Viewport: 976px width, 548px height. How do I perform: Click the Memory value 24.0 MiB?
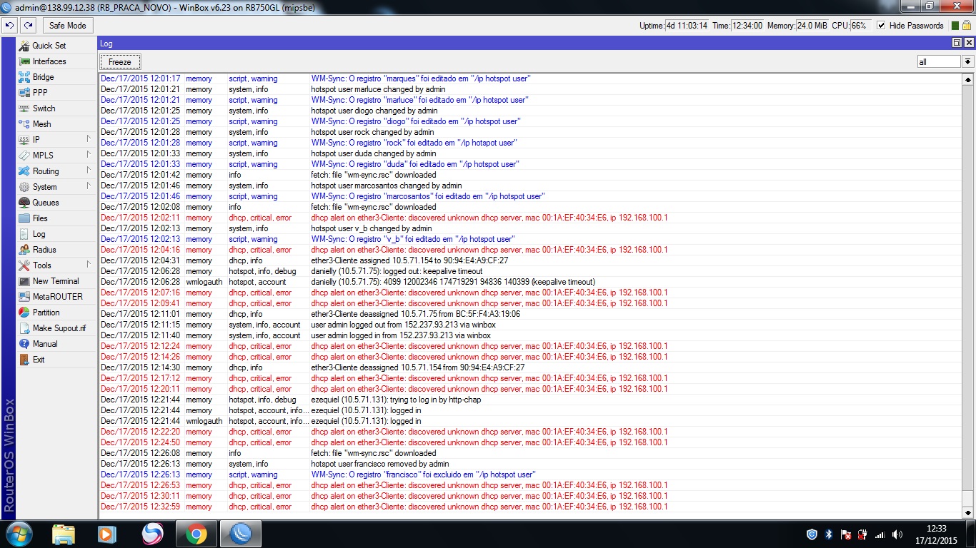pyautogui.click(x=812, y=26)
